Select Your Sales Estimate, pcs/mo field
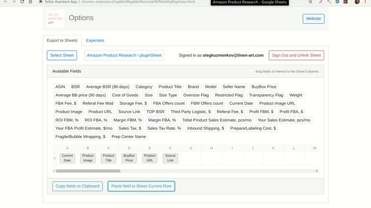This screenshot has height=208, width=371. click(x=284, y=120)
